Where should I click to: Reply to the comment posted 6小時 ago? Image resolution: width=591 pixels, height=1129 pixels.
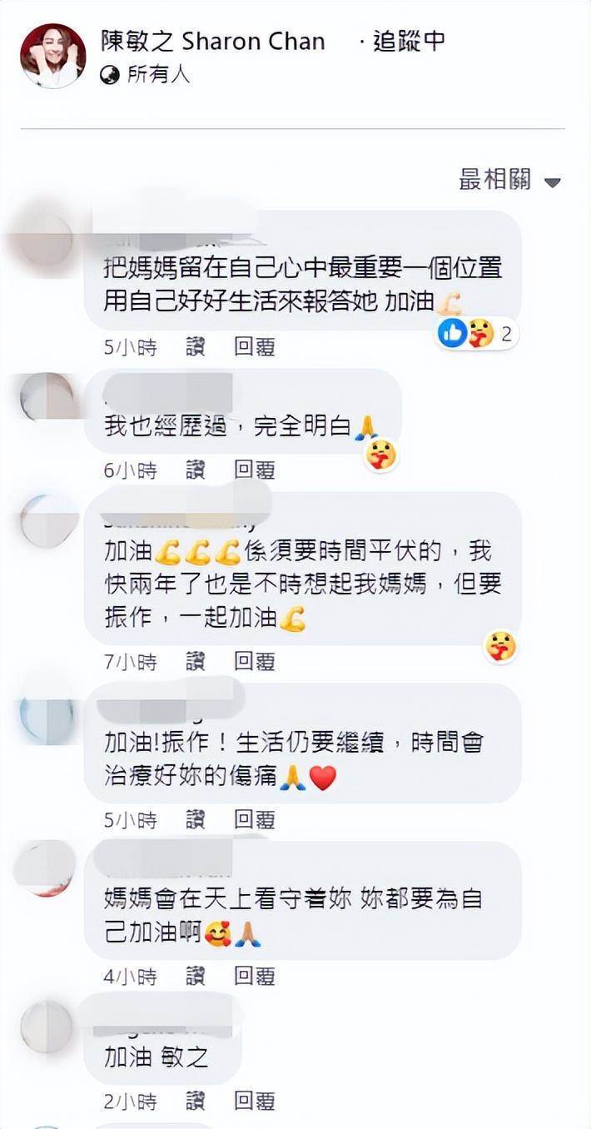click(255, 470)
